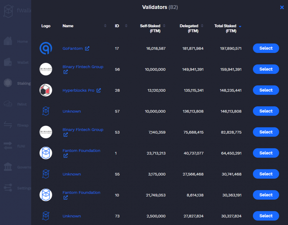The image size is (288, 225).
Task: Open external link for Fantom Foundation ID 1
Action: click(66, 156)
